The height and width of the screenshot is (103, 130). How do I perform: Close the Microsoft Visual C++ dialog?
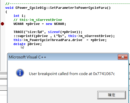point(123,57)
